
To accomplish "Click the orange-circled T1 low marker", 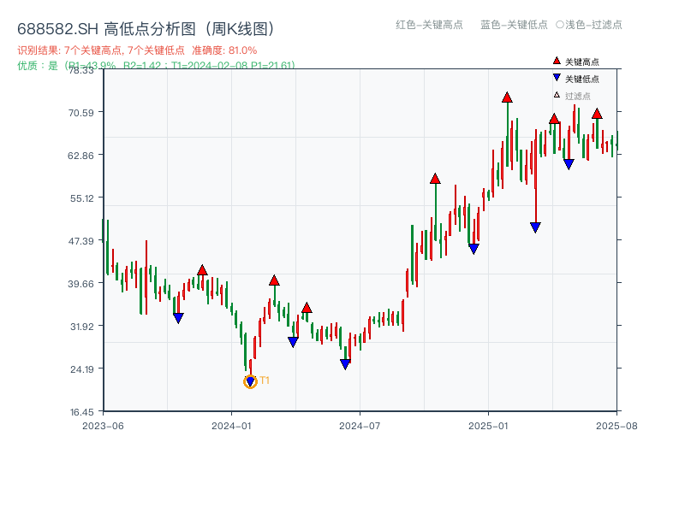I will [x=250, y=381].
